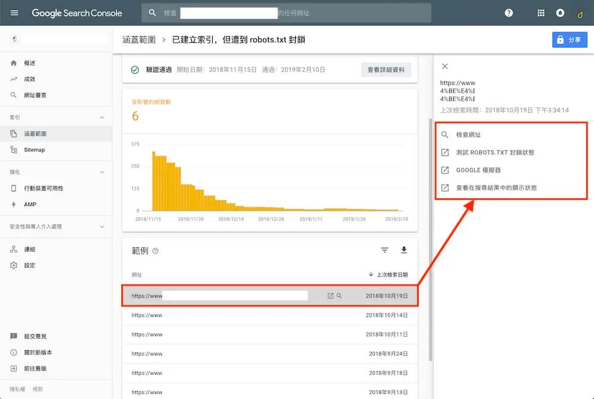The width and height of the screenshot is (594, 399).
Task: Open the account avatar
Action: click(x=580, y=14)
